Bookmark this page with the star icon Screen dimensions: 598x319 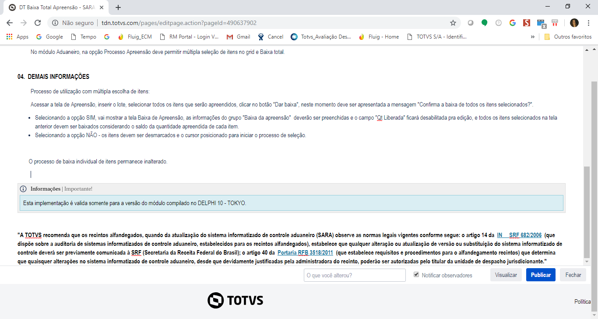pyautogui.click(x=453, y=23)
